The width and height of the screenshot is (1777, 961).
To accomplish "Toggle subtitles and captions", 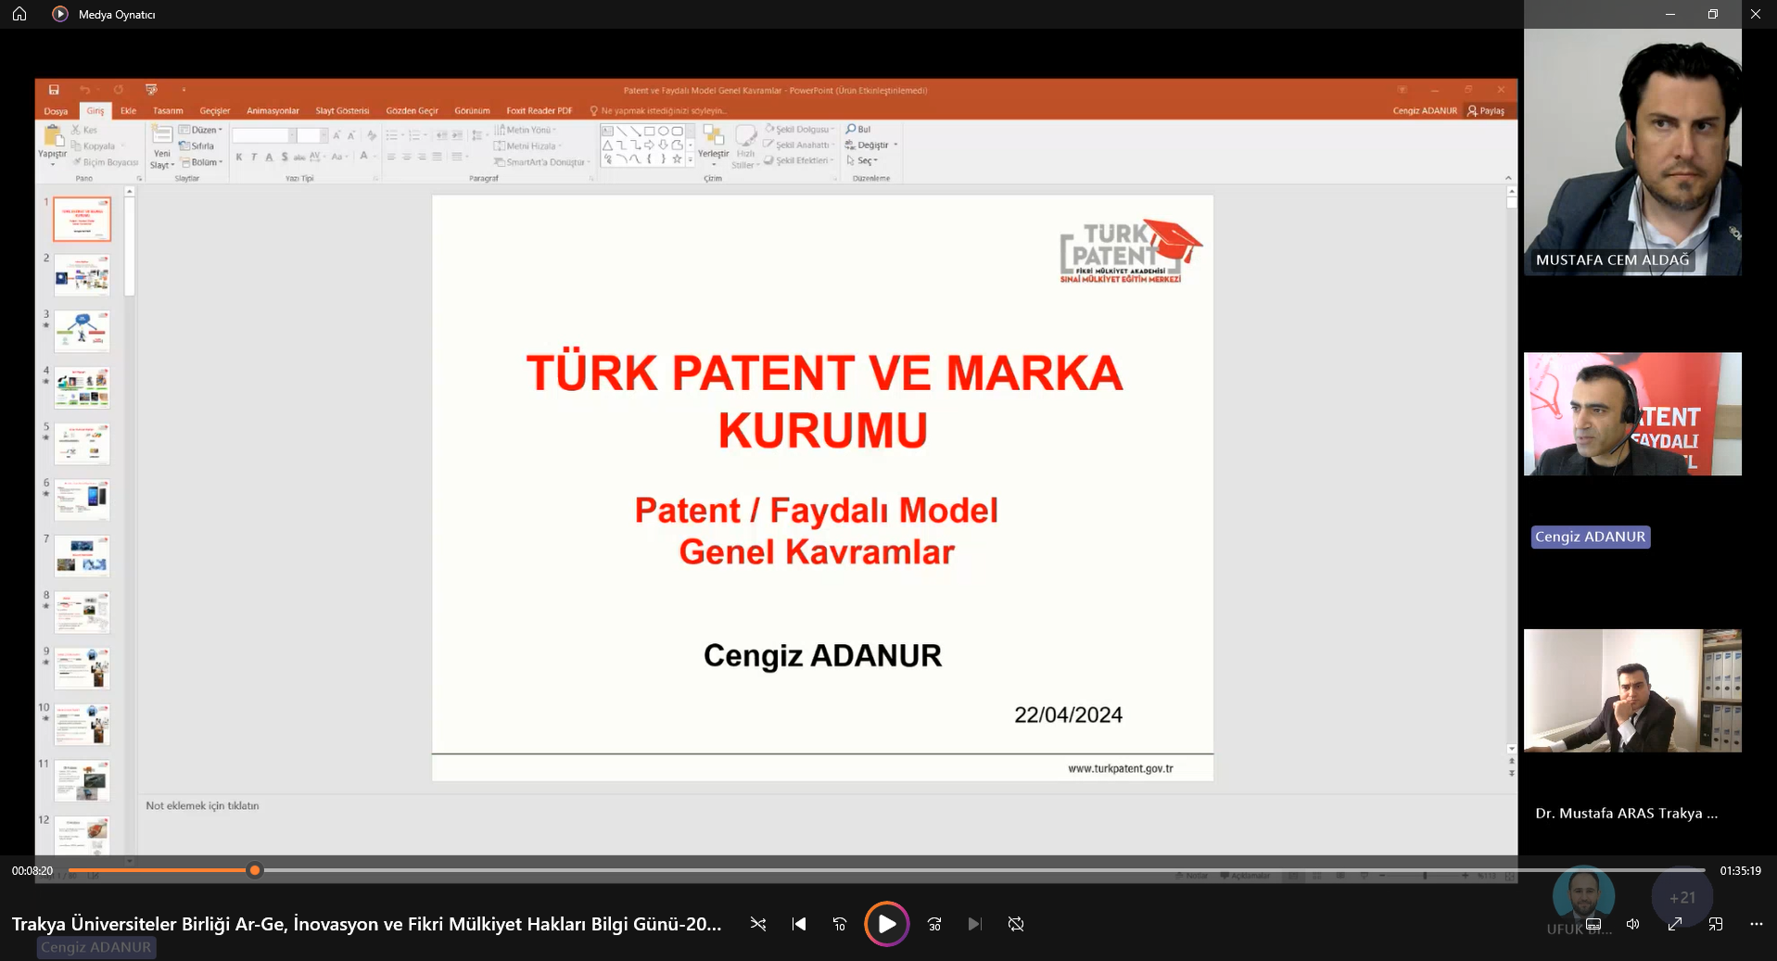I will (1593, 924).
